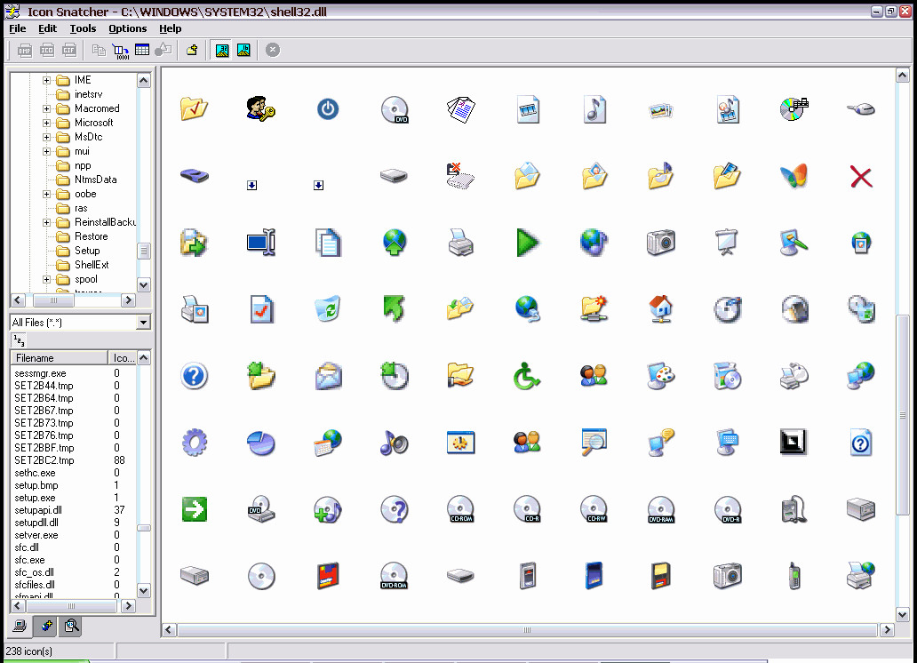Click the table grid toolbar icon
917x663 pixels.
point(142,51)
